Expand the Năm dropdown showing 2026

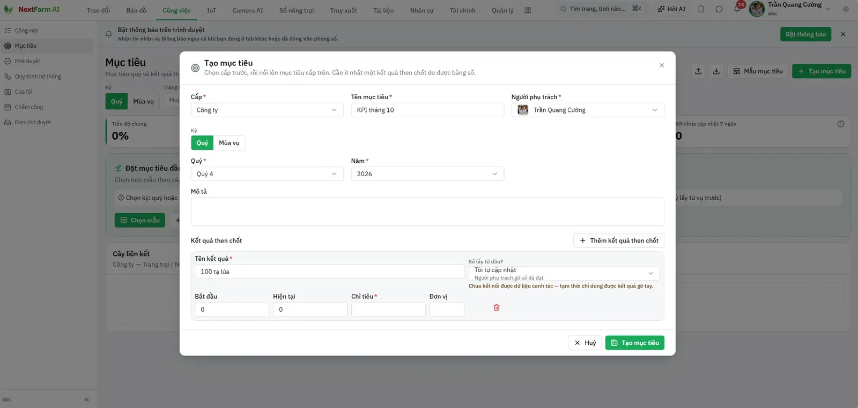[x=427, y=174]
